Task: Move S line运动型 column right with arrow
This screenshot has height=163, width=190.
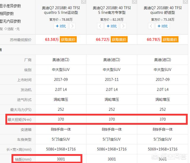Action: [72, 26]
